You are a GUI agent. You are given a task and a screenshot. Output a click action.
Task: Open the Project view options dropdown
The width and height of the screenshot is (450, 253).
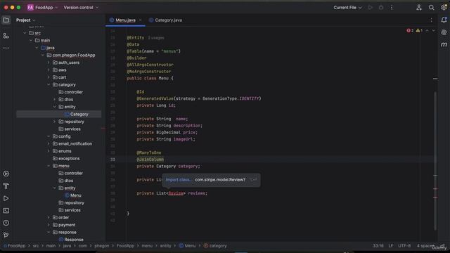pyautogui.click(x=25, y=20)
